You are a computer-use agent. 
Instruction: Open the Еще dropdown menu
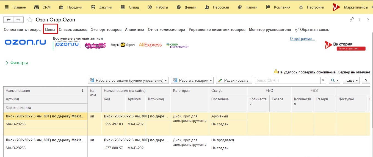[352, 80]
